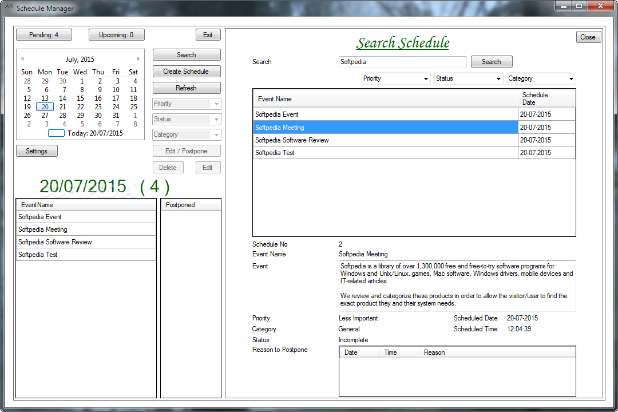This screenshot has height=412, width=618.
Task: Close the Search Schedule panel
Action: [x=588, y=37]
